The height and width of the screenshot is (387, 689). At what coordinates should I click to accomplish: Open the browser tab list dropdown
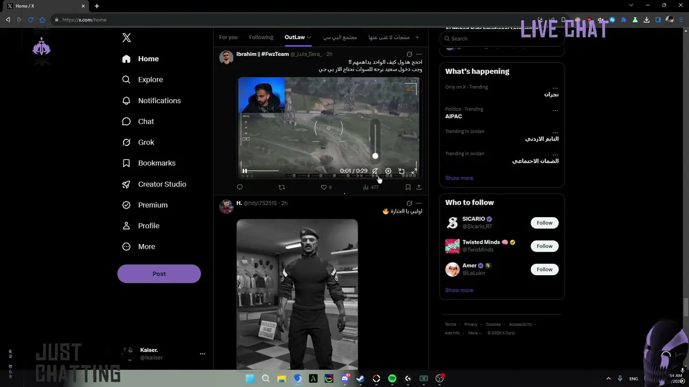pos(631,5)
